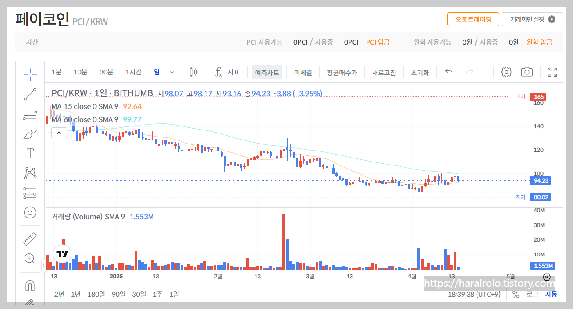The image size is (573, 309).
Task: Set date range to 1일
Action: coord(174,294)
